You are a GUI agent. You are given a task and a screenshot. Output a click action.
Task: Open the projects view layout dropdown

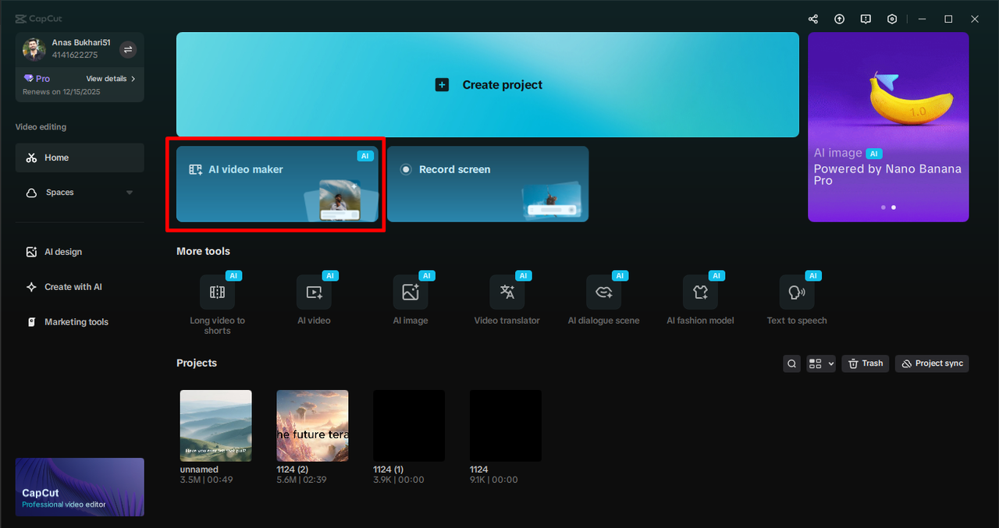[x=820, y=363]
